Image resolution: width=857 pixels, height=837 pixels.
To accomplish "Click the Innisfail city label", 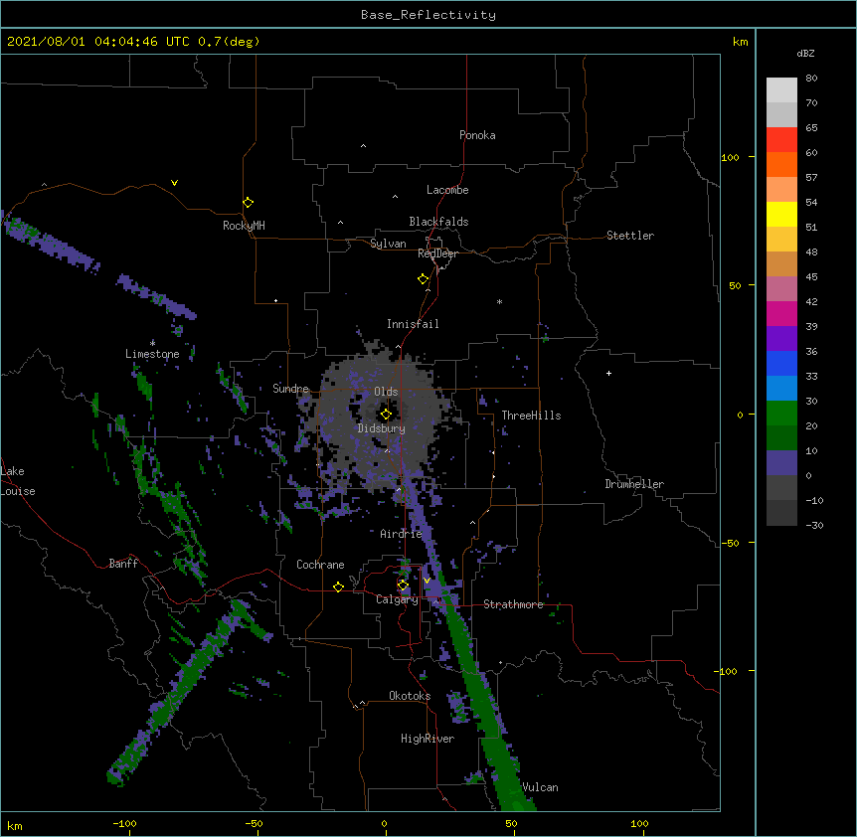I will pyautogui.click(x=413, y=324).
